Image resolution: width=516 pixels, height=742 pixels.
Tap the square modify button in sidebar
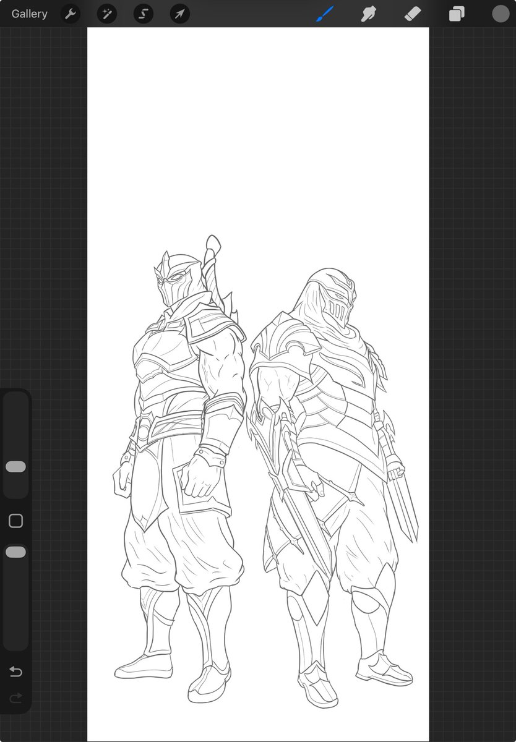tap(16, 521)
